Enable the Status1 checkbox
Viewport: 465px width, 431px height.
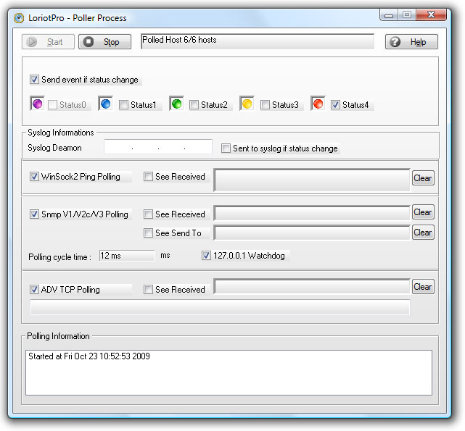[x=123, y=105]
